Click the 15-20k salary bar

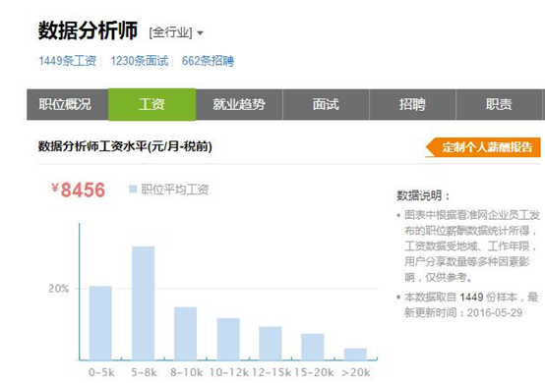click(313, 347)
